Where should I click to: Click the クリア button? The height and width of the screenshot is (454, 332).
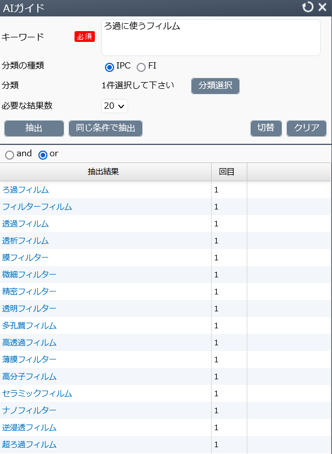click(x=307, y=129)
